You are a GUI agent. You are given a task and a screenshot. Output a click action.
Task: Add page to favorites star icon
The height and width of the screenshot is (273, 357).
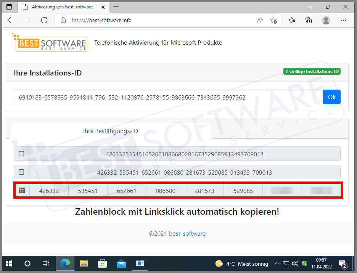[x=273, y=21]
